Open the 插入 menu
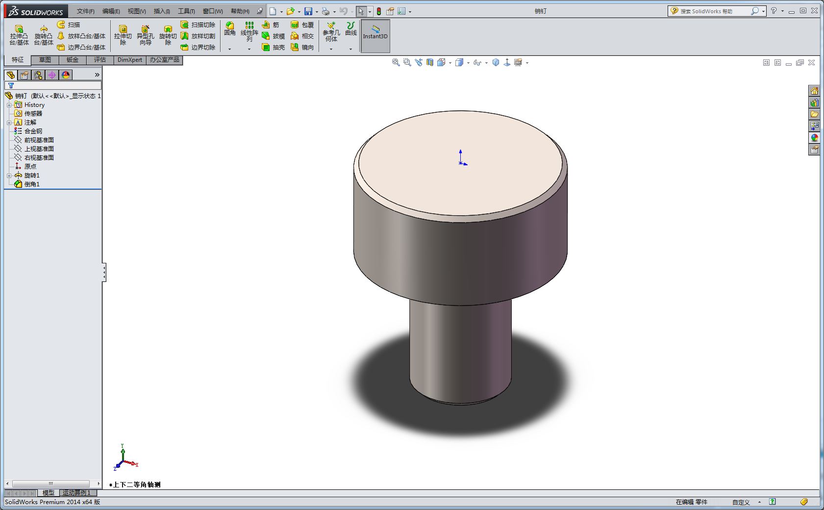824x510 pixels. click(x=161, y=11)
